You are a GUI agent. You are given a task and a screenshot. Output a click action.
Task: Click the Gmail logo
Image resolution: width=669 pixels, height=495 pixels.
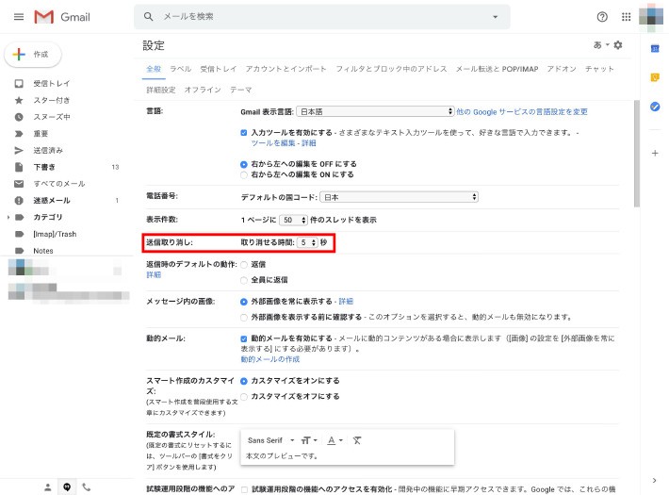click(62, 17)
